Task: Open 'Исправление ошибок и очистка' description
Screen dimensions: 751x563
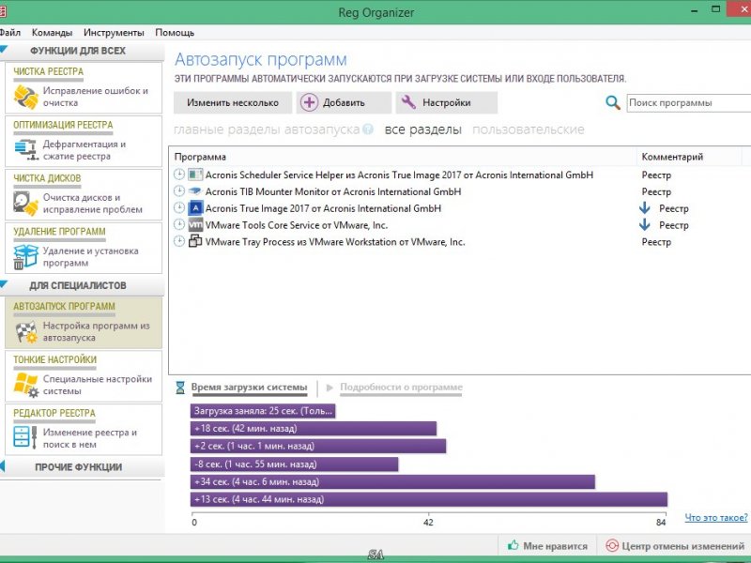Action: point(96,97)
